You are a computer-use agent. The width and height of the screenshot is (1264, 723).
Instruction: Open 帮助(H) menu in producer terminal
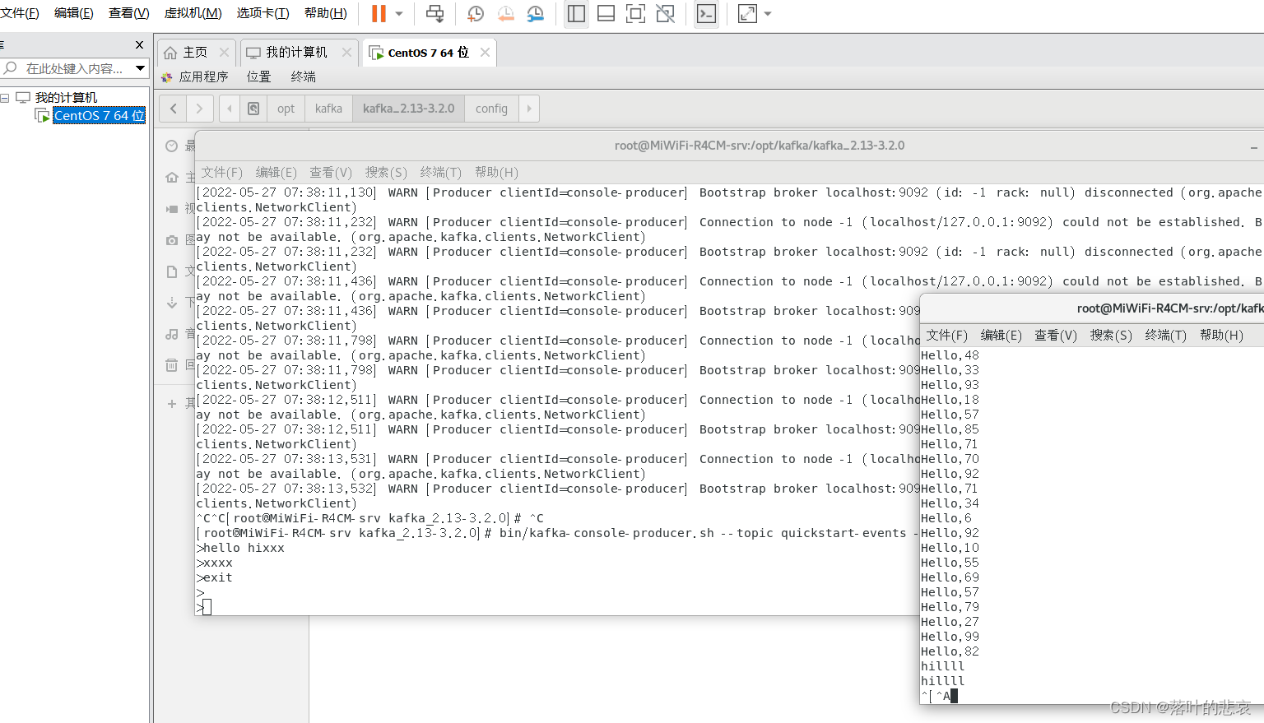pyautogui.click(x=496, y=172)
